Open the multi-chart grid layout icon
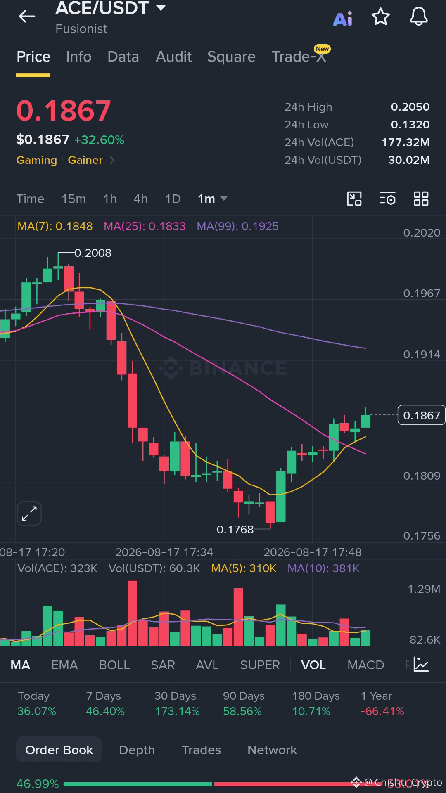 pos(421,199)
